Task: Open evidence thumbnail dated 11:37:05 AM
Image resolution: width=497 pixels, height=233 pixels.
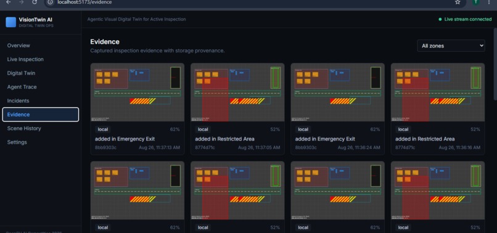Action: [237, 92]
